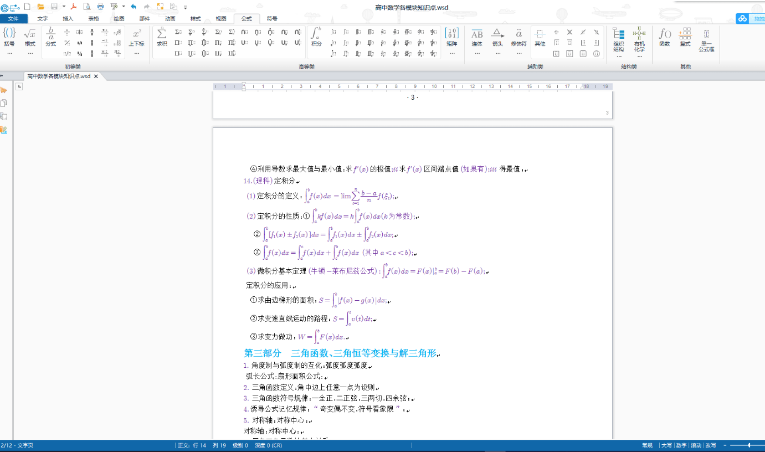Image resolution: width=765 pixels, height=452 pixels.
Task: Insert an integral (积分) template
Action: coord(316,37)
